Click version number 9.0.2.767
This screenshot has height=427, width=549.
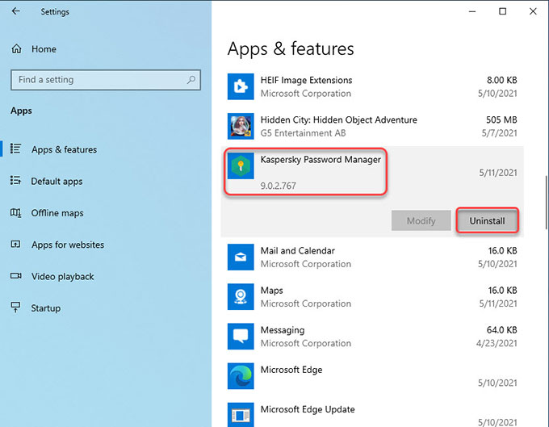click(x=278, y=186)
